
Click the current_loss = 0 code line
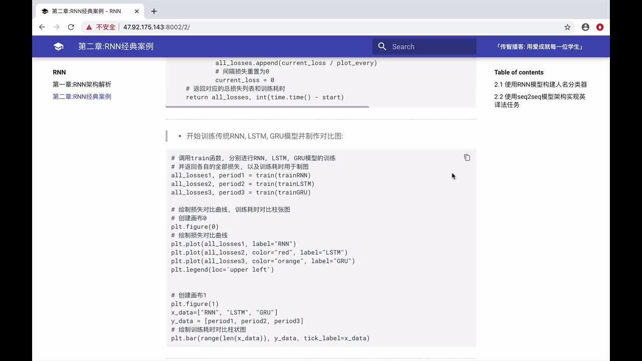245,80
